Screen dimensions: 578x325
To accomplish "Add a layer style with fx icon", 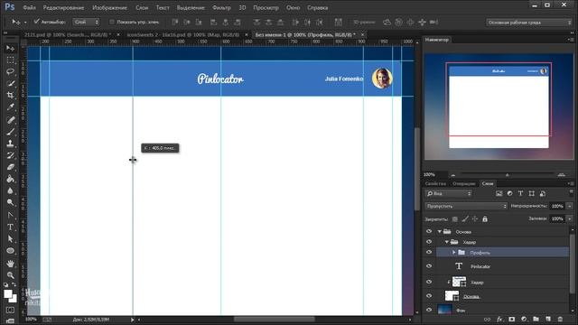I will pyautogui.click(x=499, y=319).
